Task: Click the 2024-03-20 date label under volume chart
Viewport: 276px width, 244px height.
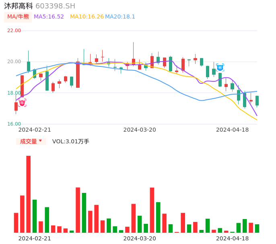Action: click(140, 238)
